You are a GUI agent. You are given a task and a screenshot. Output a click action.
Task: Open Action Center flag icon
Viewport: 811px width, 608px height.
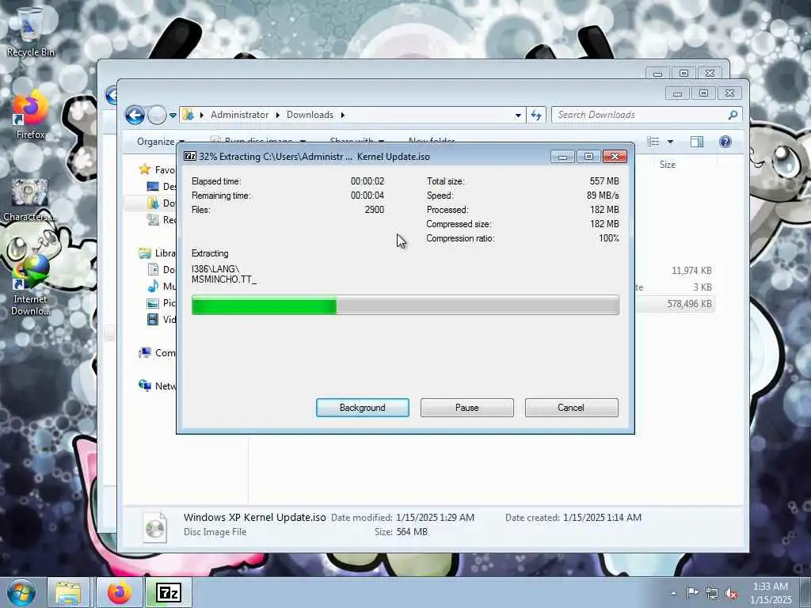pyautogui.click(x=691, y=592)
